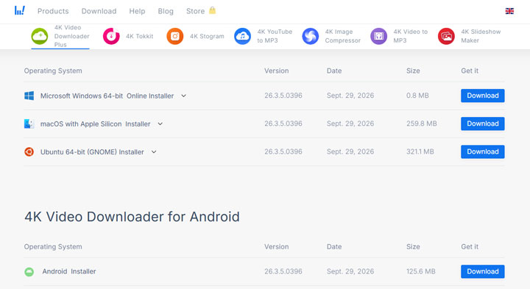The width and height of the screenshot is (530, 289).
Task: Select the 4K Video Downloader Plus tab
Action: 60,36
